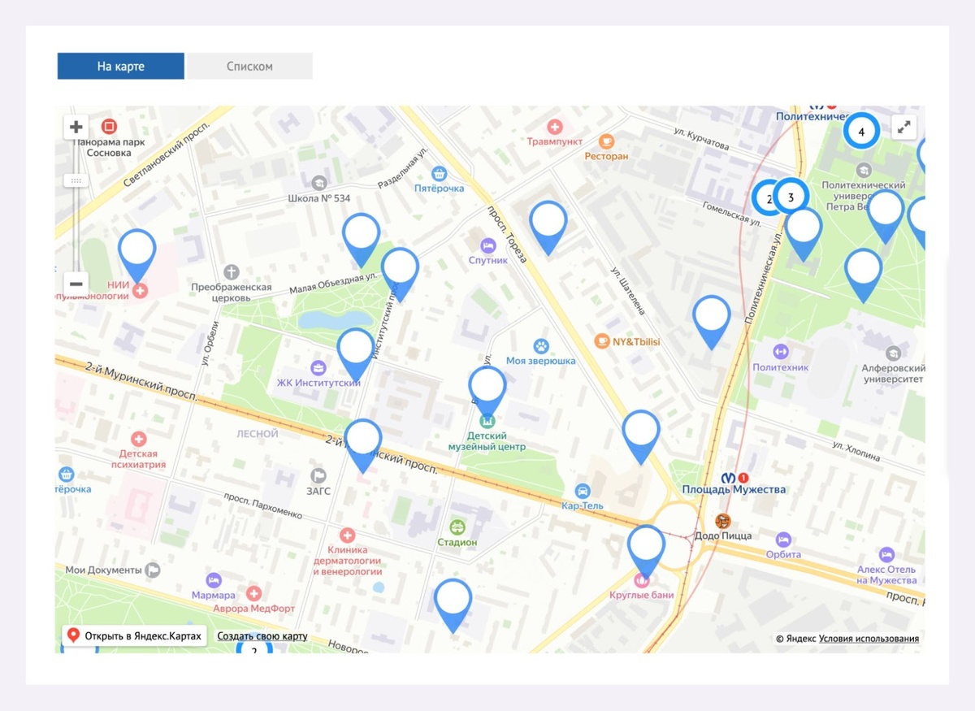Click Детская психиатрия medical icon

pyautogui.click(x=139, y=439)
